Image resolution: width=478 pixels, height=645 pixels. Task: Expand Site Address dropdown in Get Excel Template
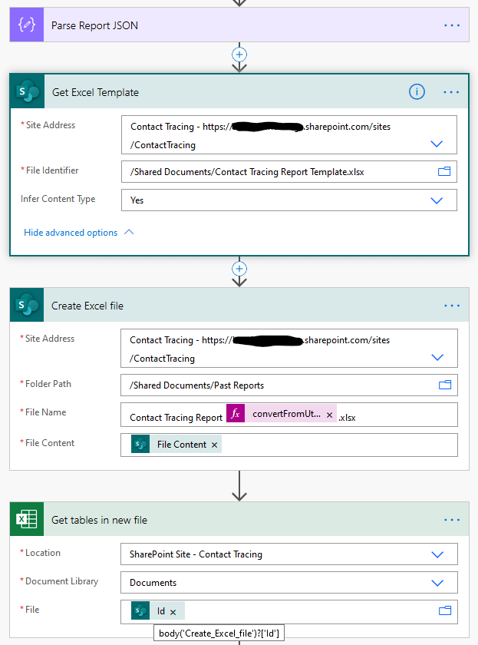coord(437,144)
